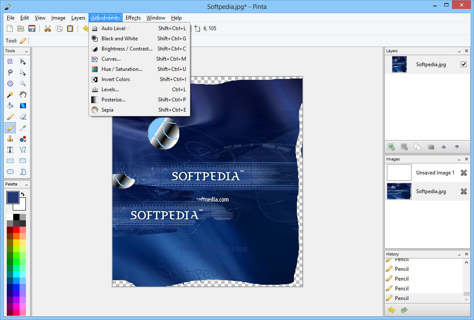This screenshot has height=320, width=474.
Task: Select the Rectangle Select tool
Action: tap(10, 62)
